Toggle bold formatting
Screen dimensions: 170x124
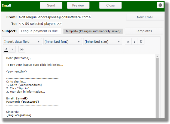pos(128,42)
